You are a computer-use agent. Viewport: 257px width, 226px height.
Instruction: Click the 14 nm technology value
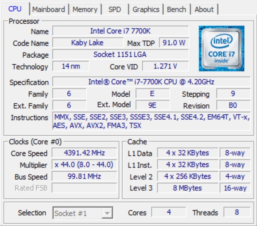tap(71, 66)
